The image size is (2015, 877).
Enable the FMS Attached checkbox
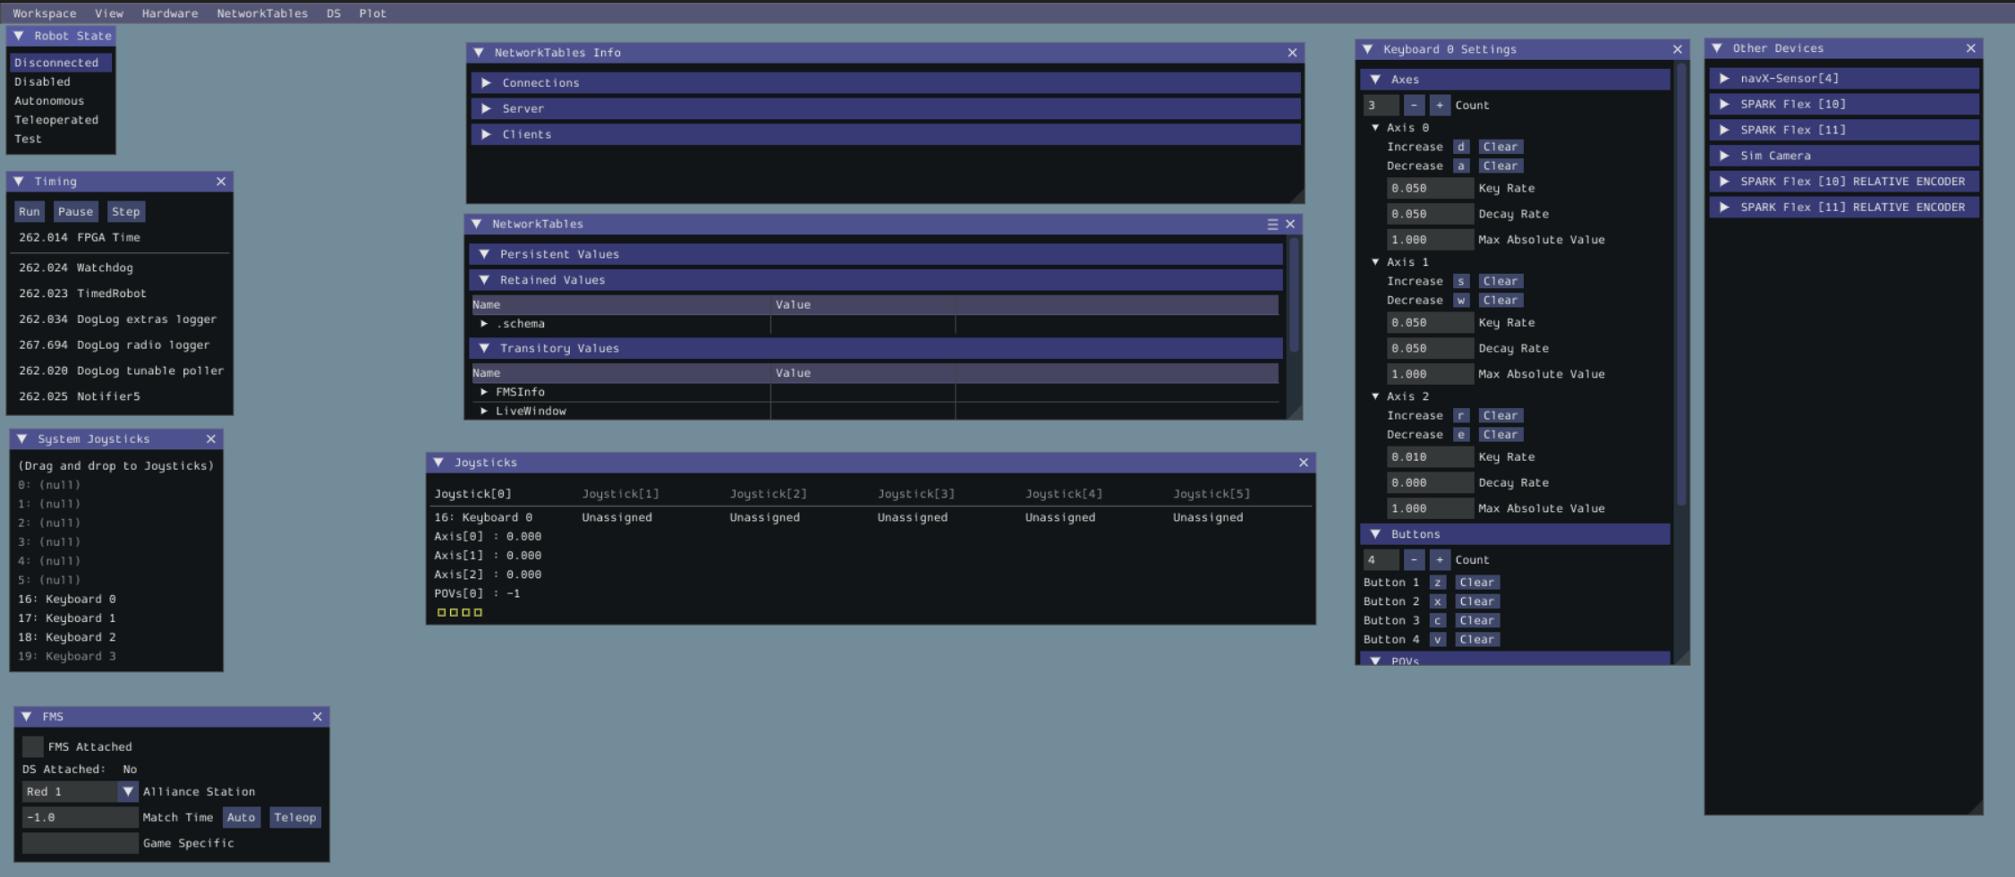(x=33, y=746)
